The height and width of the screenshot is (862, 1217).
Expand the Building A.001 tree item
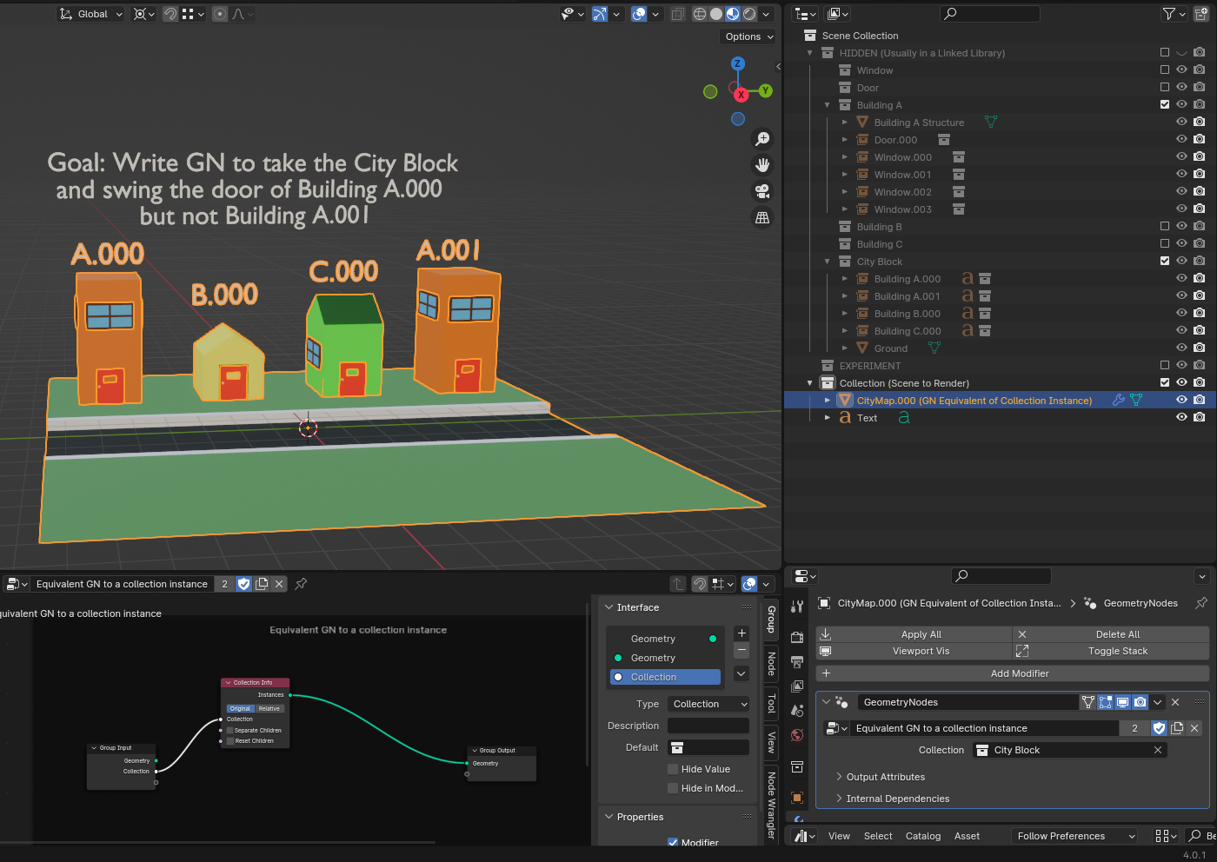[x=845, y=296]
